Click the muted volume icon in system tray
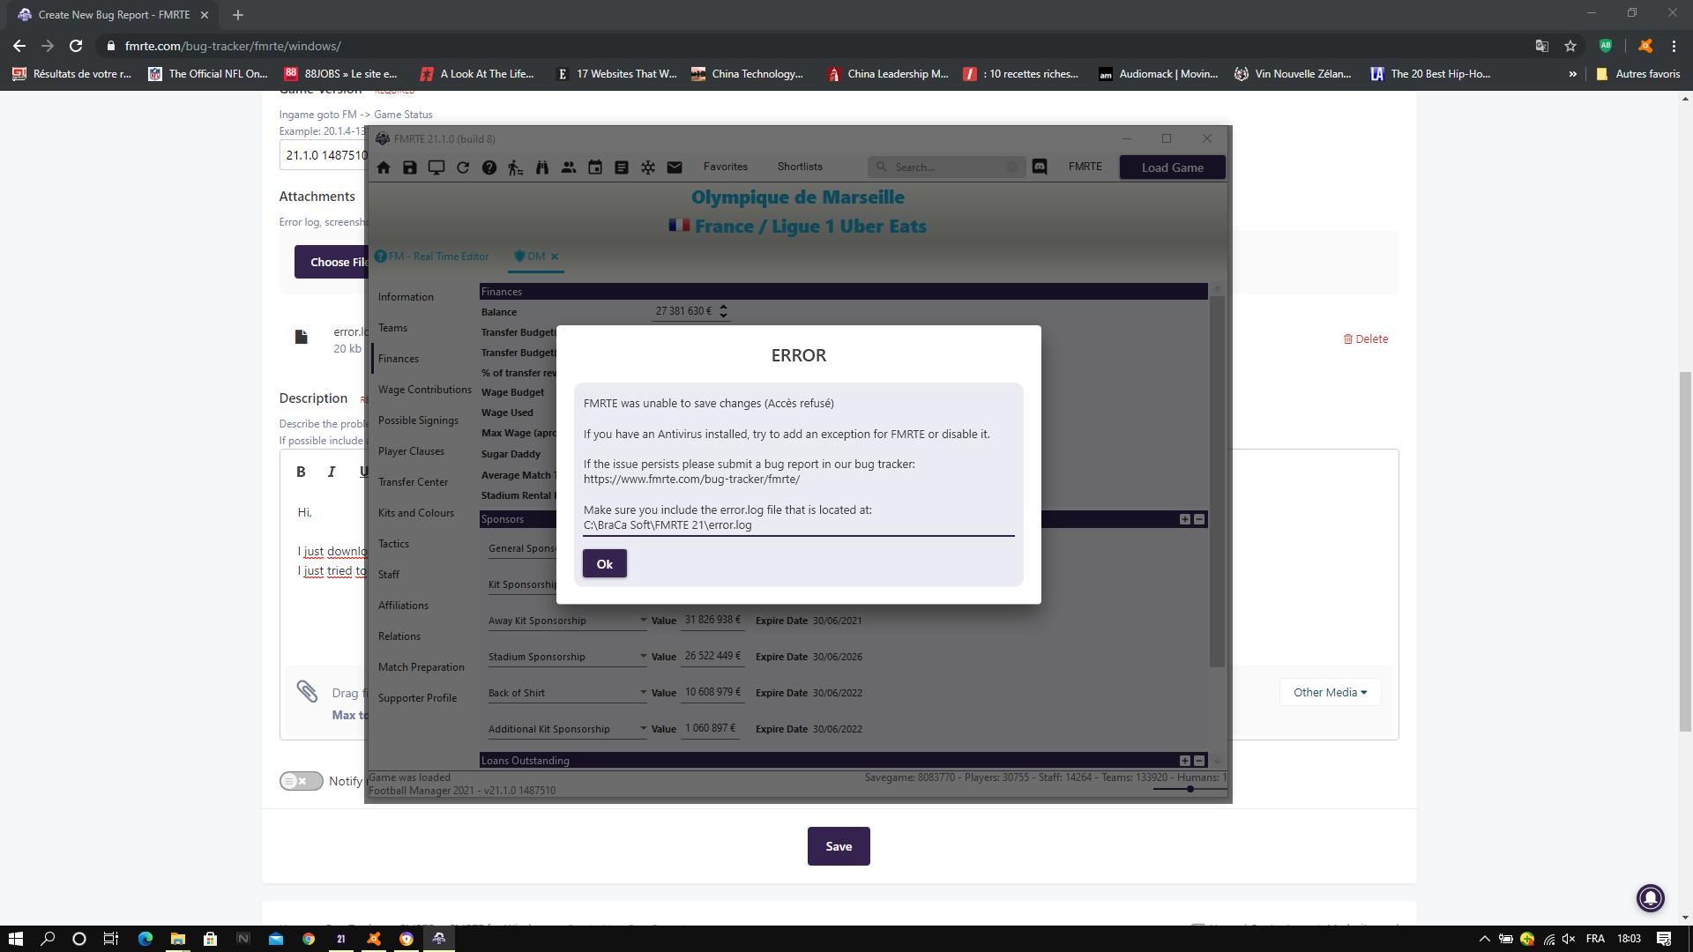 pyautogui.click(x=1569, y=939)
